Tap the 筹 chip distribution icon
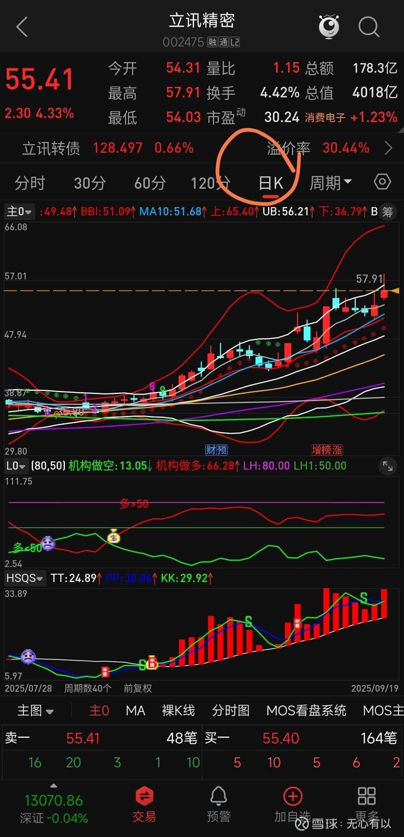404x837 pixels. pyautogui.click(x=387, y=212)
